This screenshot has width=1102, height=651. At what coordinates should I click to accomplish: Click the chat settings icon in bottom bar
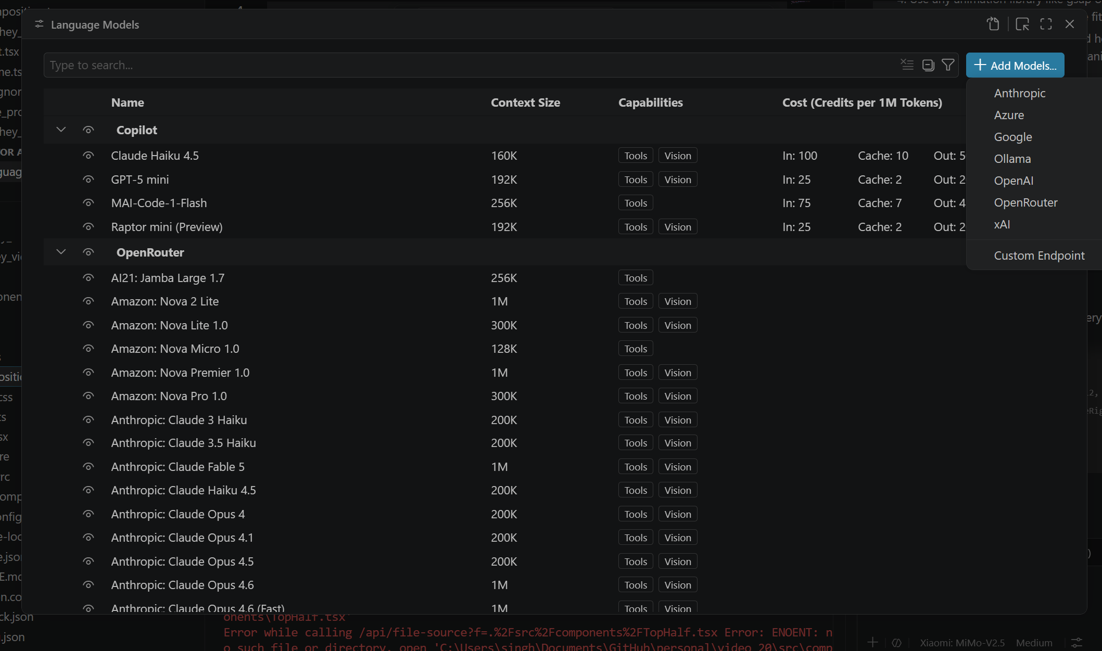(x=1076, y=643)
